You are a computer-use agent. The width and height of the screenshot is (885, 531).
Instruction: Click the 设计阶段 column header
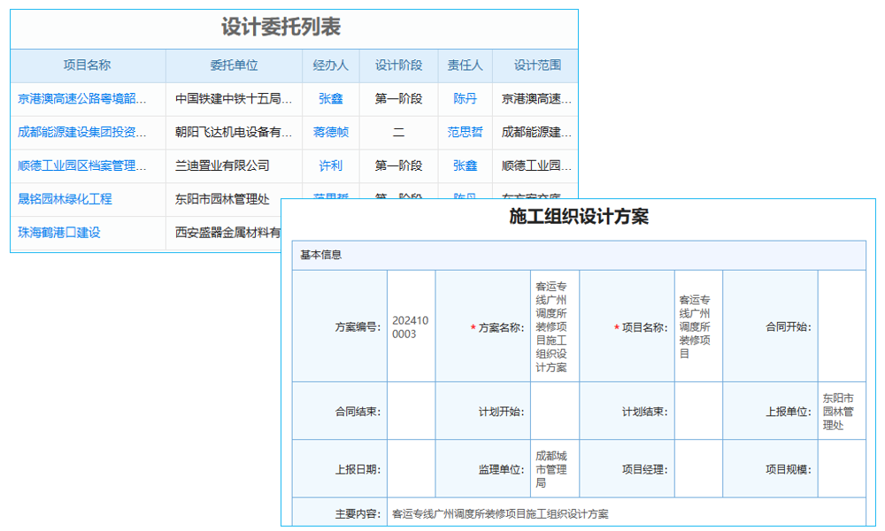(x=397, y=65)
